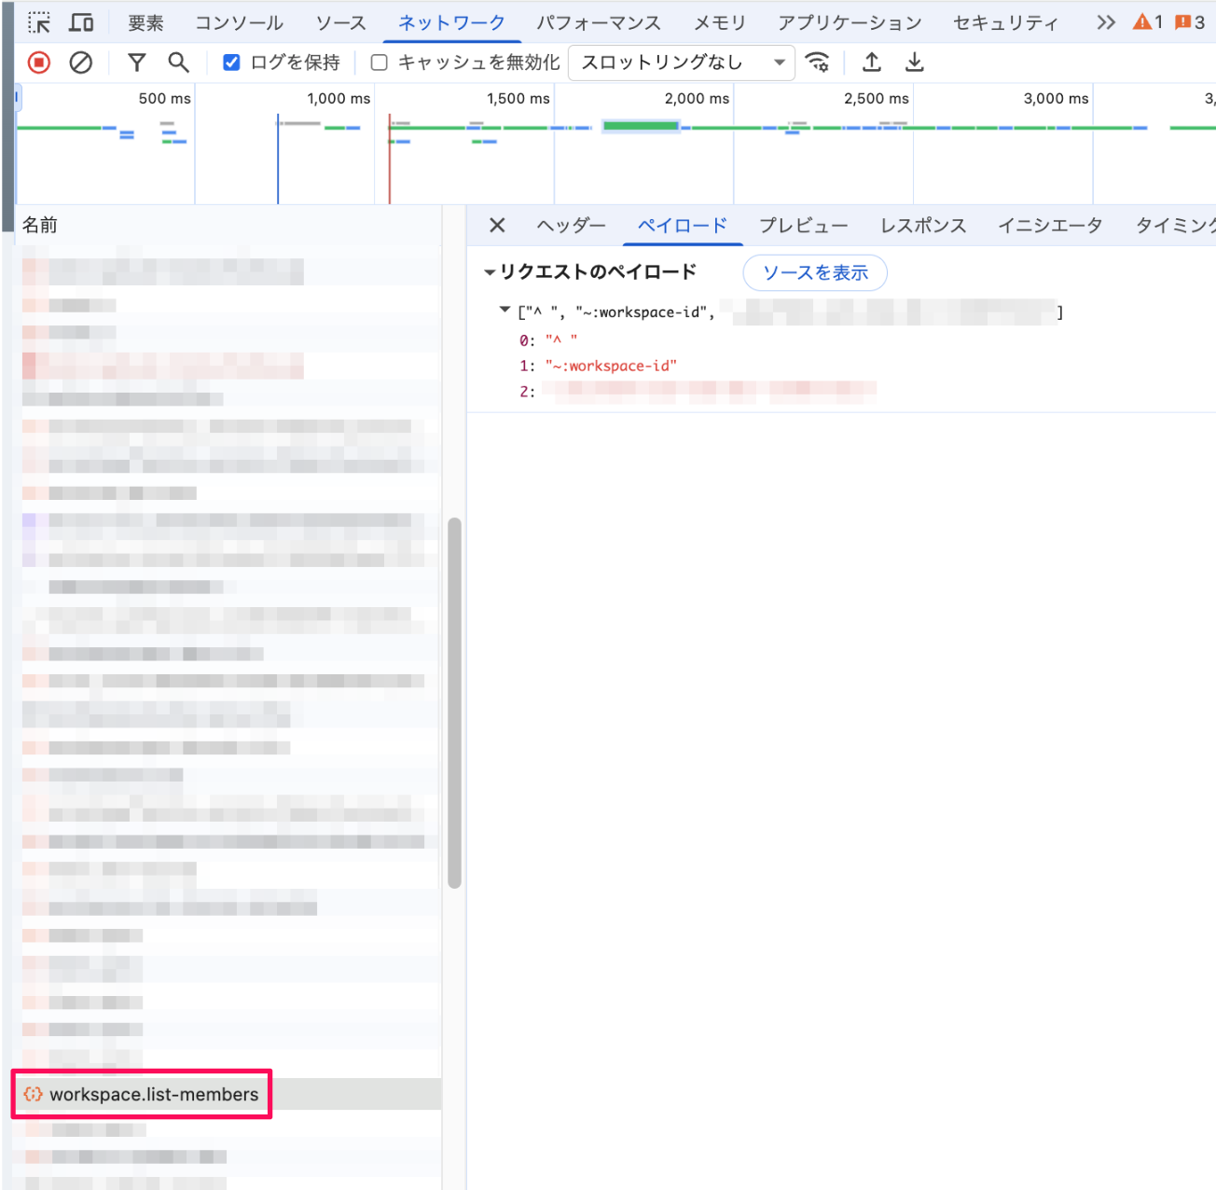
Task: Click the view source (ソースを表示) button
Action: coord(815,272)
